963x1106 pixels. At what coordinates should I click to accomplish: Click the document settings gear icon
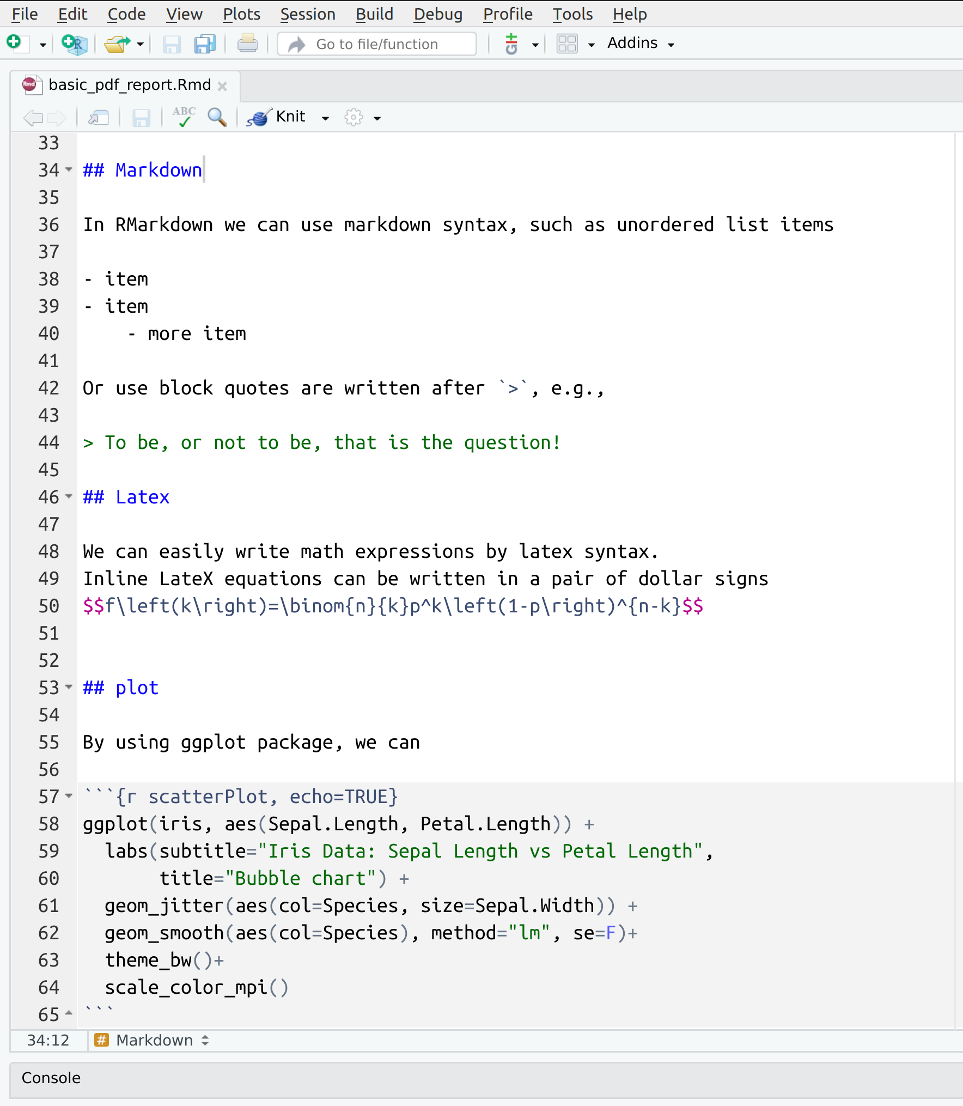pos(353,117)
